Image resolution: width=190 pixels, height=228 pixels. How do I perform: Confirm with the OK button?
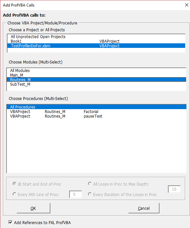coord(33,208)
